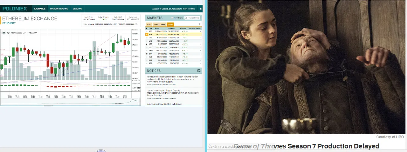Click the Sign in link
This screenshot has height=152, width=407.
[156, 9]
